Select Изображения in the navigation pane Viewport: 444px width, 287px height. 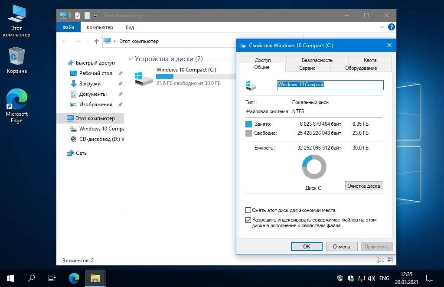pyautogui.click(x=95, y=104)
